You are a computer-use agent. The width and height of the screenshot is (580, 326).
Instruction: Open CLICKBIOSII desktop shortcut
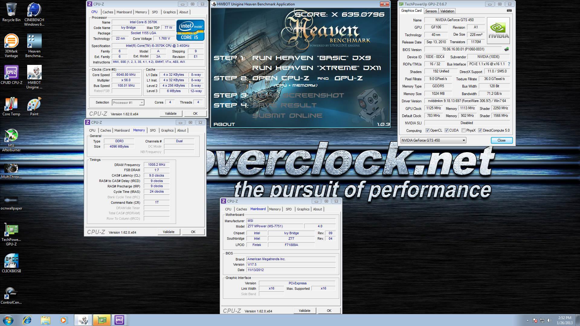coord(11,263)
